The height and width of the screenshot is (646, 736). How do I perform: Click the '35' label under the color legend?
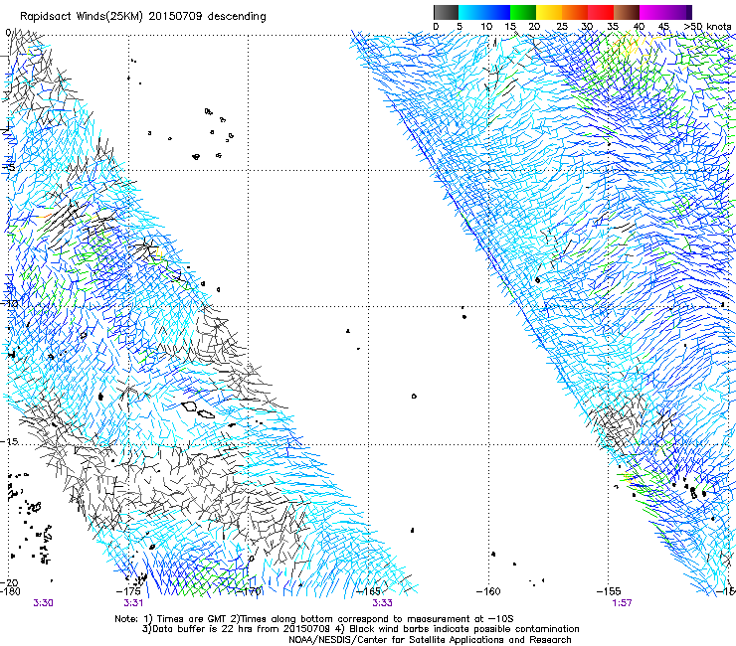click(613, 27)
